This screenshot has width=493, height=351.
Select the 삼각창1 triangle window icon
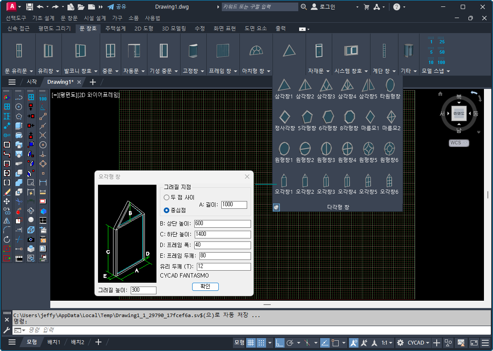pyautogui.click(x=284, y=85)
